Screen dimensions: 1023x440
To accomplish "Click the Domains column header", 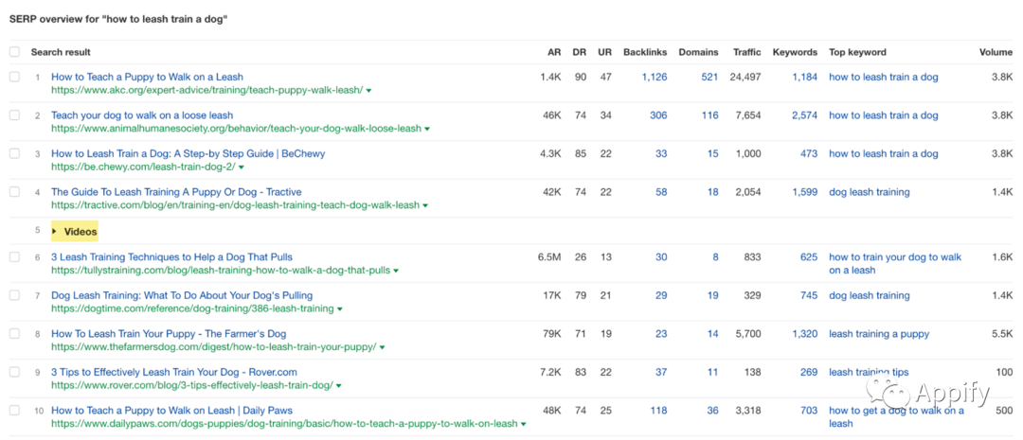I will (699, 52).
